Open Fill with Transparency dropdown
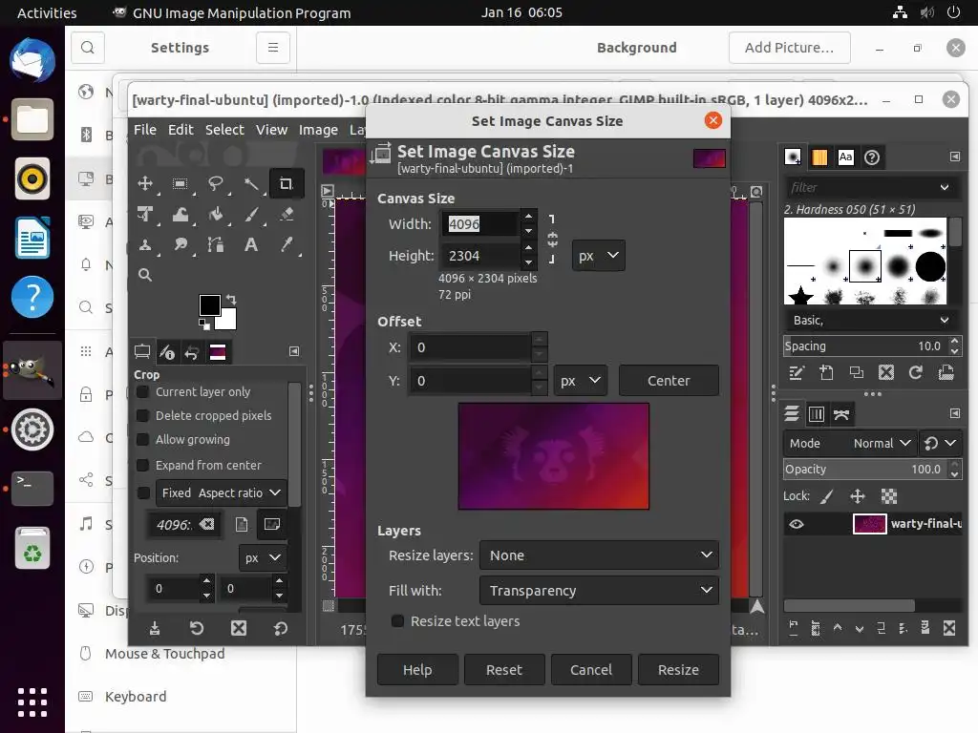This screenshot has height=733, width=978. coord(599,590)
